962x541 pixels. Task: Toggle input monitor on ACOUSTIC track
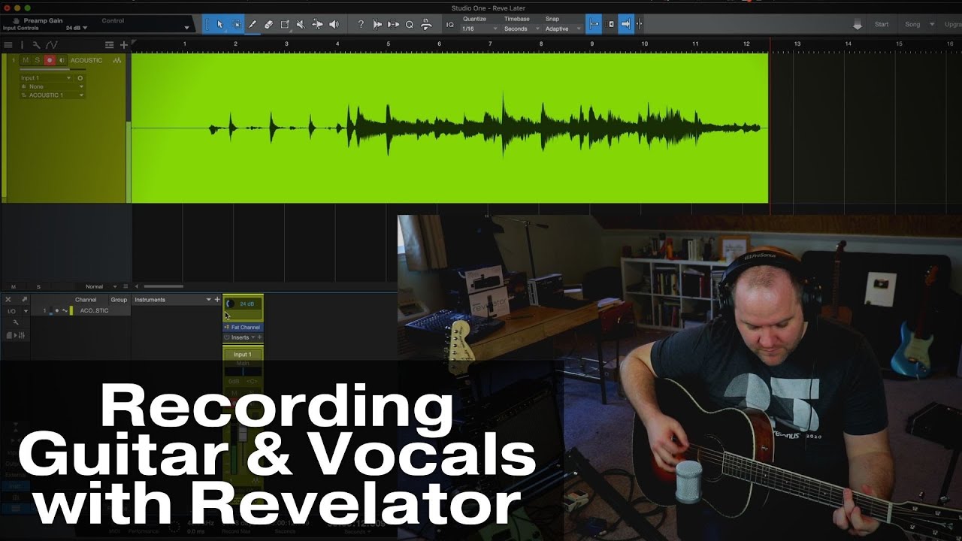tap(62, 60)
